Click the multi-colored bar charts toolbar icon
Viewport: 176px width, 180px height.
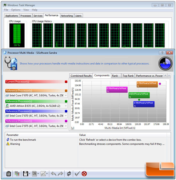tap(17, 174)
